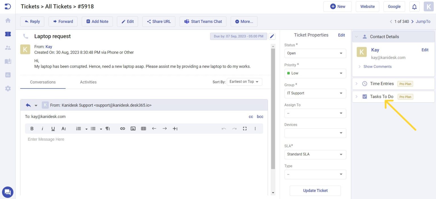Click the Update Ticket button

point(315,190)
